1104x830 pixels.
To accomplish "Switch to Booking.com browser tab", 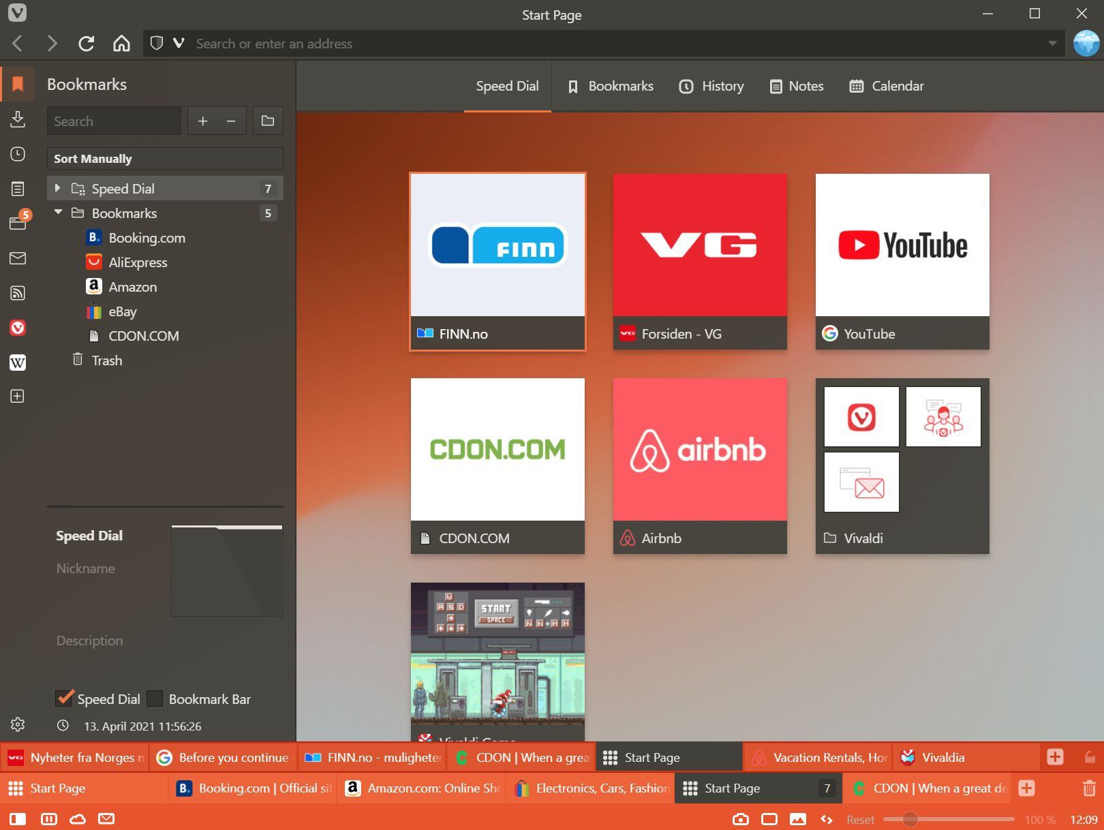I will pos(253,788).
